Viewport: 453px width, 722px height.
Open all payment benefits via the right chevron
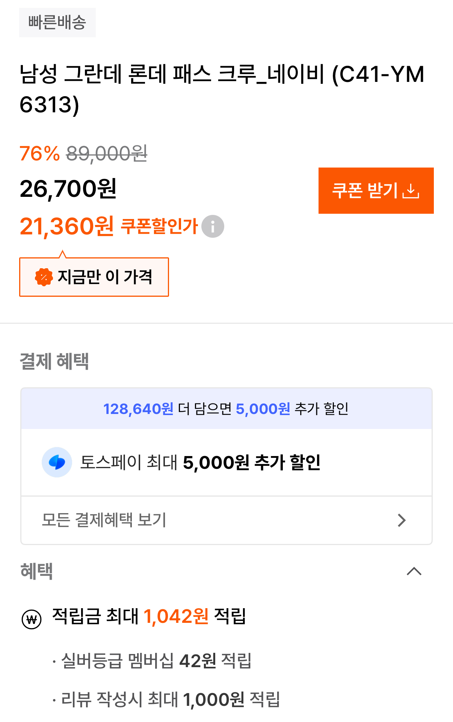(x=402, y=520)
